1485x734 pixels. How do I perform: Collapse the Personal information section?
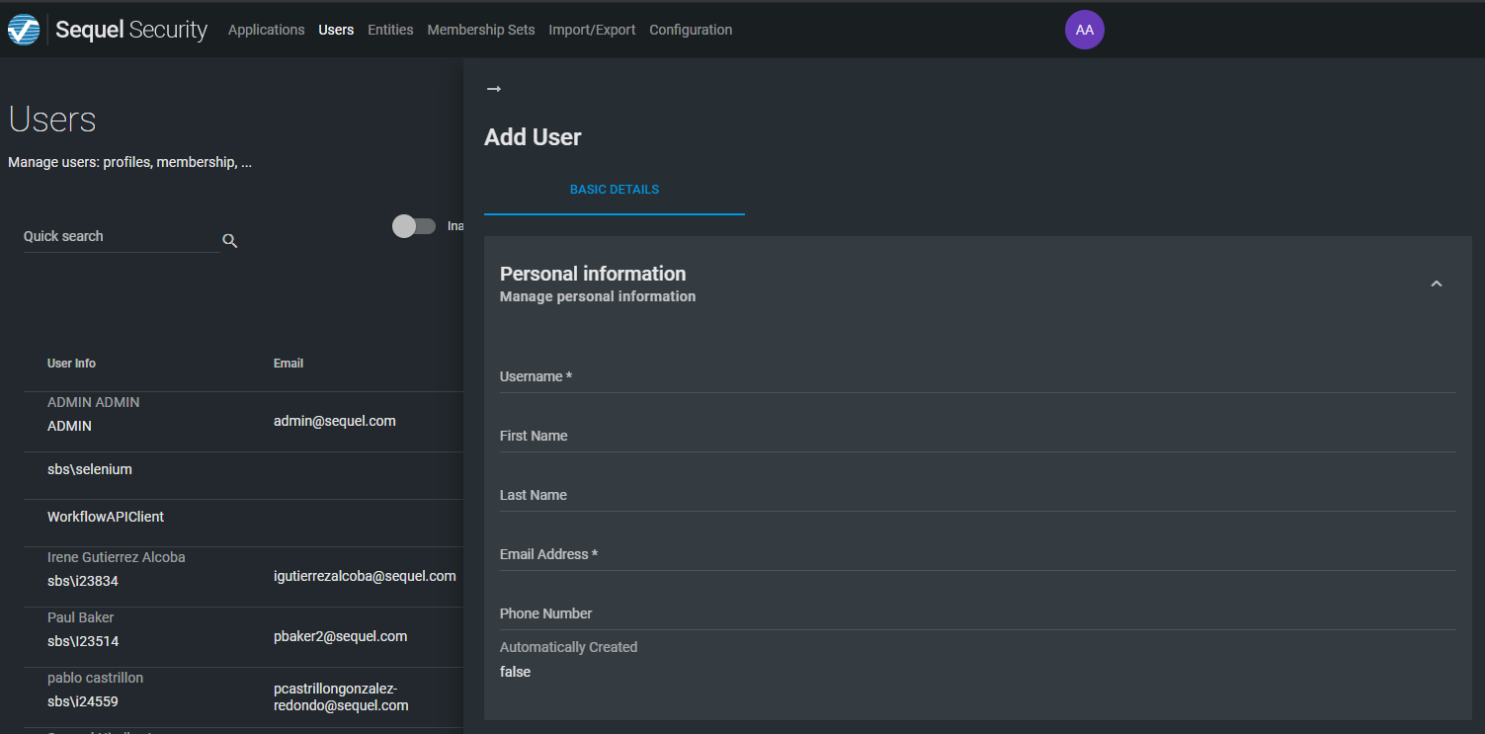[1437, 284]
